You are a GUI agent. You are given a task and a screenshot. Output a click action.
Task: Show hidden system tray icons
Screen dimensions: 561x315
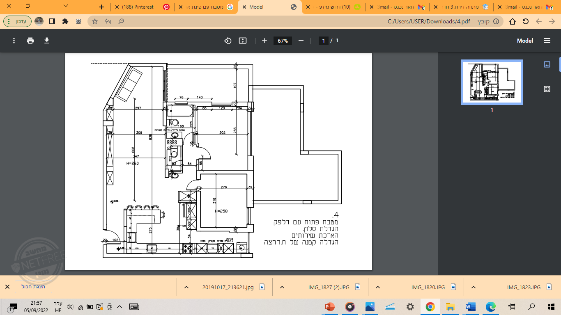point(120,307)
